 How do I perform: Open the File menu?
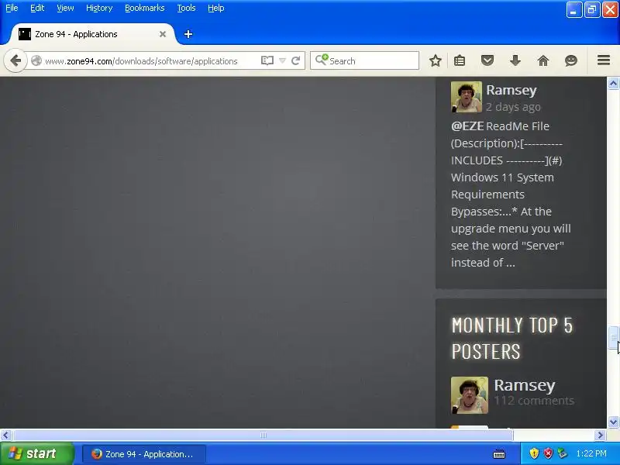point(12,8)
